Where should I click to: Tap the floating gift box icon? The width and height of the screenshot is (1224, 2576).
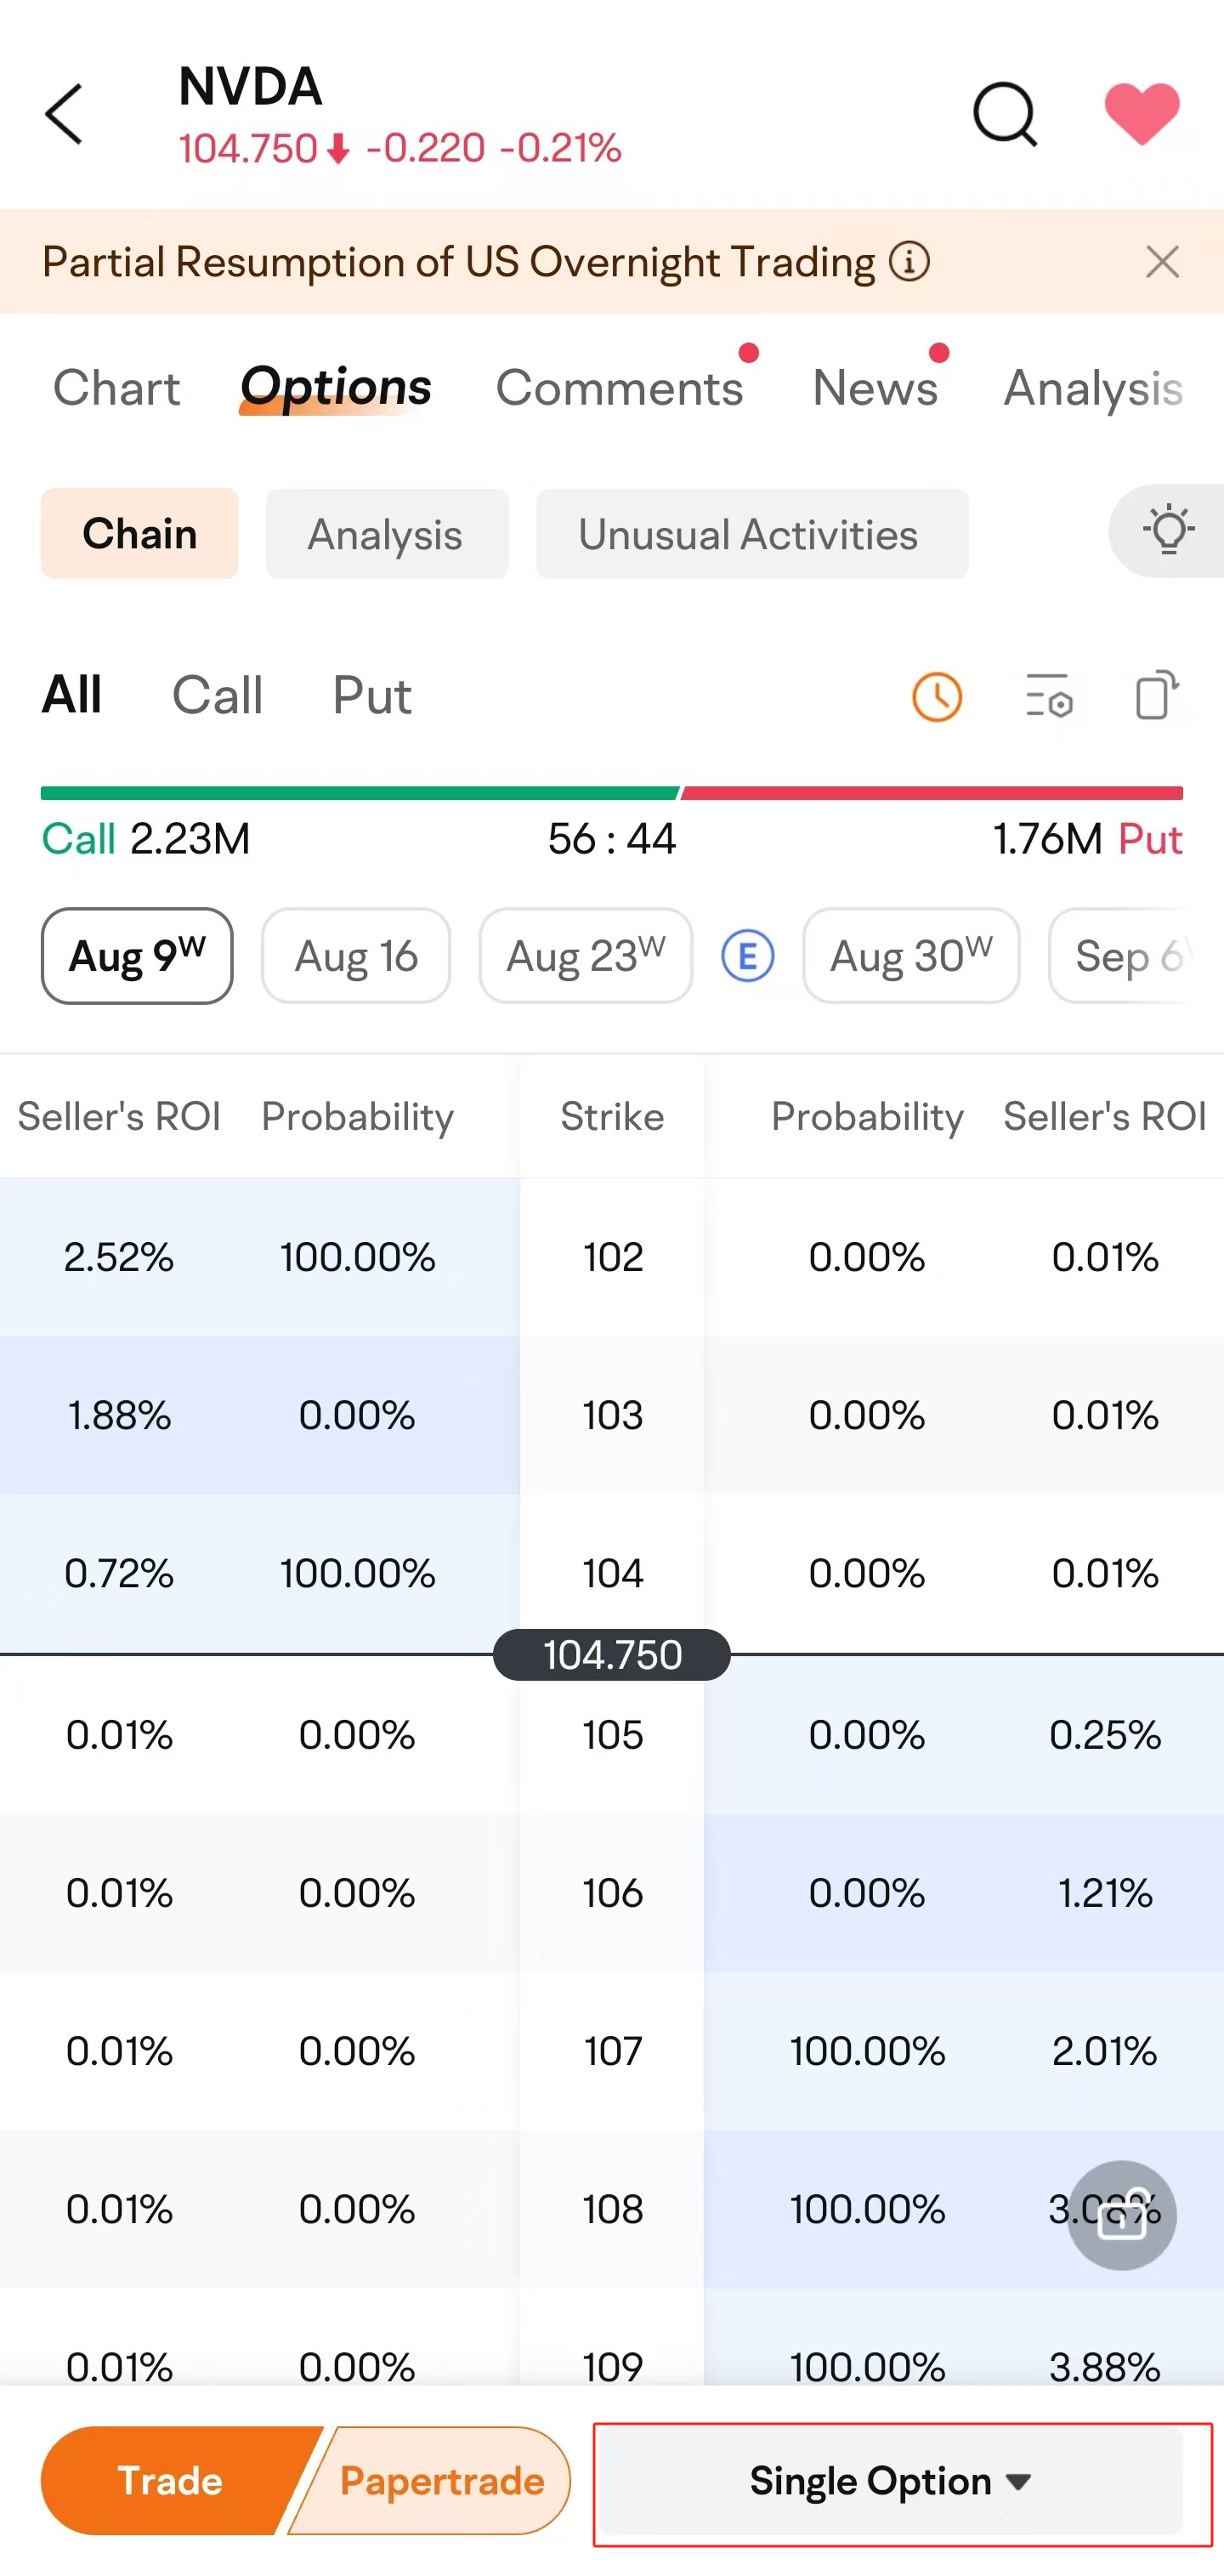click(x=1121, y=2215)
